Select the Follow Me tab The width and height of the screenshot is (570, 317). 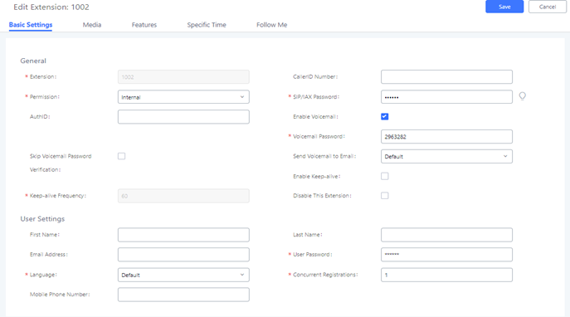(x=272, y=25)
